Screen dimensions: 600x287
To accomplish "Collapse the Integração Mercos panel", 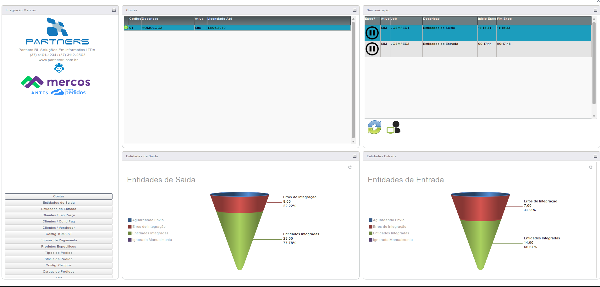I will pyautogui.click(x=114, y=10).
